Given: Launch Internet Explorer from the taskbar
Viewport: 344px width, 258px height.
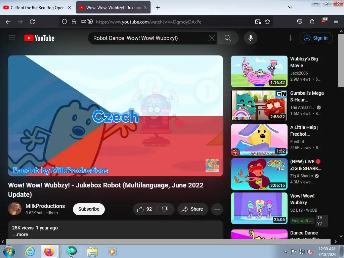Looking at the screenshot, I should point(30,251).
